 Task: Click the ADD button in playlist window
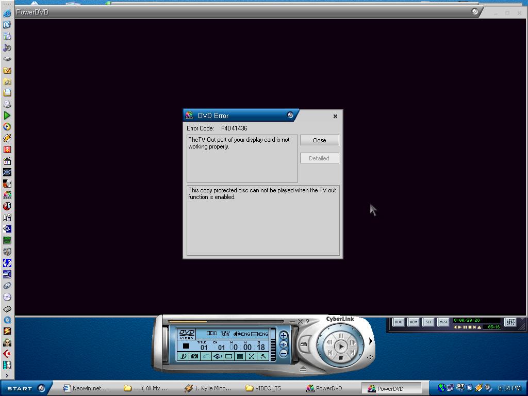tap(398, 322)
